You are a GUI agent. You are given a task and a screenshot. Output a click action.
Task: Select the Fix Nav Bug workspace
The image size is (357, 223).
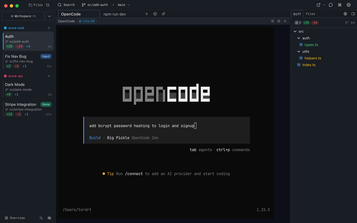click(x=28, y=61)
